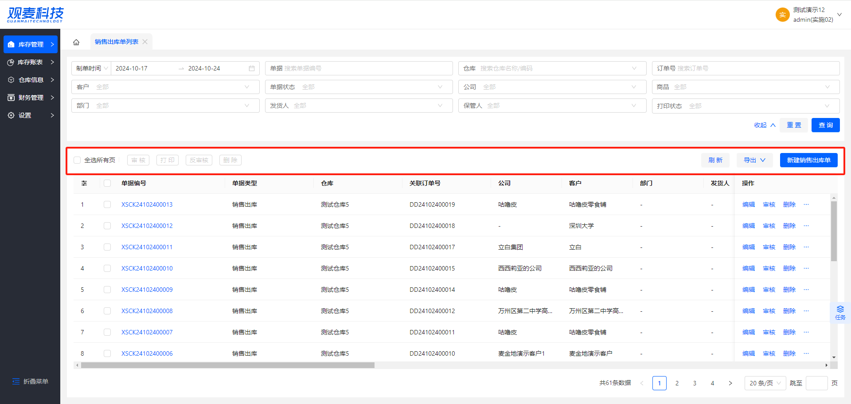The height and width of the screenshot is (404, 851).
Task: Change the 20 条/页 page size
Action: [x=765, y=383]
